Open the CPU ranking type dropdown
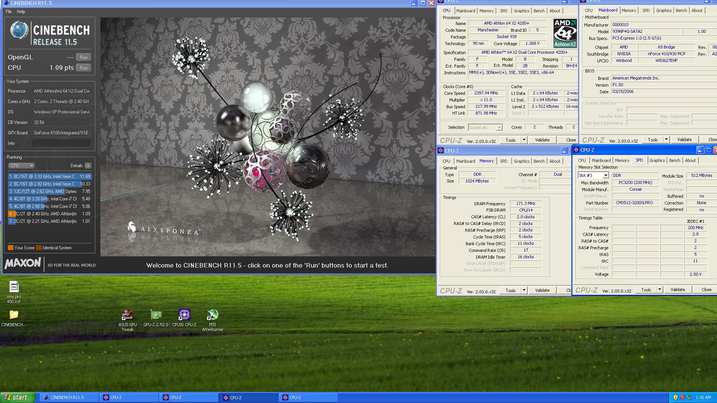This screenshot has height=403, width=717. [x=21, y=166]
